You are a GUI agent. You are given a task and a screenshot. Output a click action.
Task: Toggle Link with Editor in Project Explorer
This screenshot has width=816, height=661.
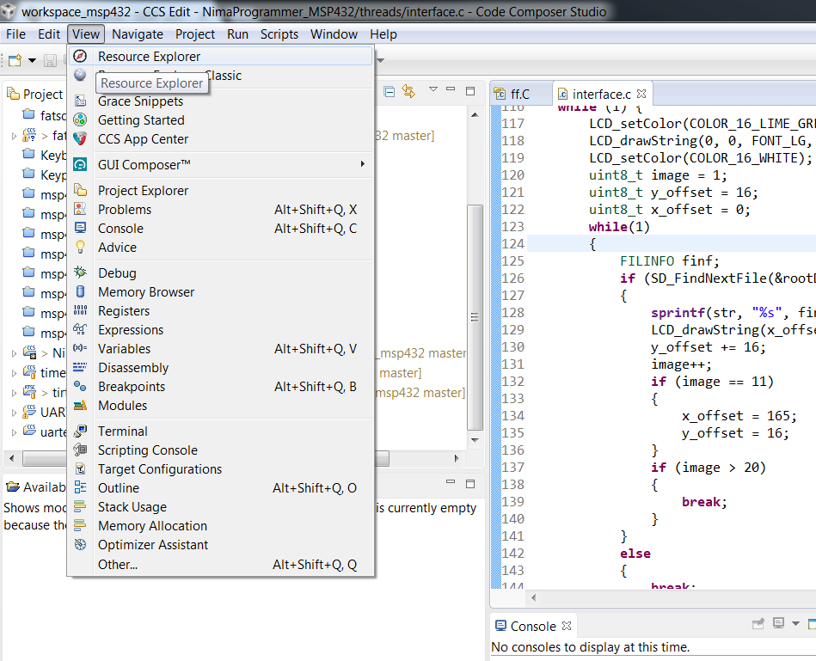pos(408,91)
